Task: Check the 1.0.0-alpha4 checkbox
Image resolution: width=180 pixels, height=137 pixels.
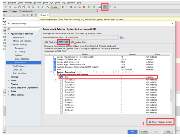Action: tap(61, 85)
